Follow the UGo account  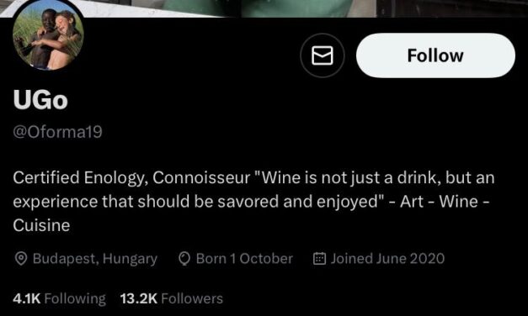pyautogui.click(x=435, y=55)
